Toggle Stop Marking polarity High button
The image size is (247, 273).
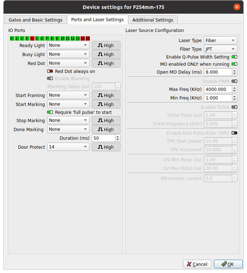tap(106, 120)
